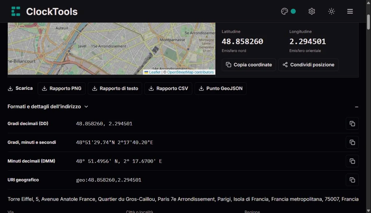Copy URI geografico value
Viewport: 371px width, 213px height.
point(352,180)
